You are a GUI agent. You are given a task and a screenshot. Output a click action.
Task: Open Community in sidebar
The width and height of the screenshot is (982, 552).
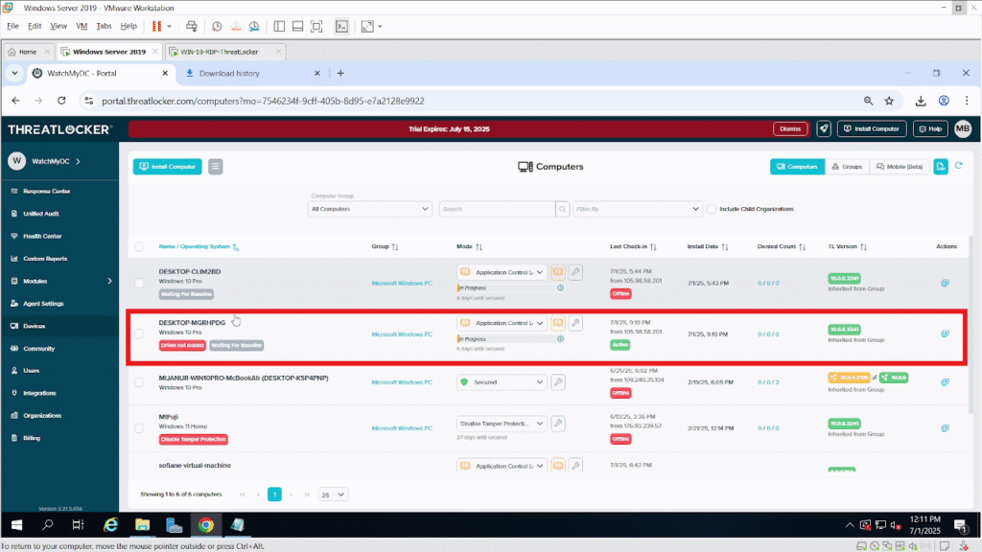click(x=38, y=349)
